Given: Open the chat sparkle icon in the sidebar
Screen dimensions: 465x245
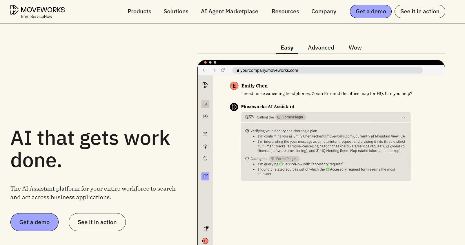Looking at the screenshot, I should pyautogui.click(x=205, y=134).
